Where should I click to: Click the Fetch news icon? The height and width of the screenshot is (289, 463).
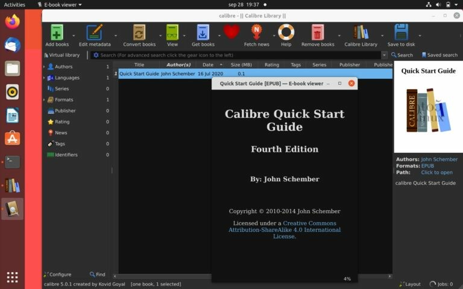(x=257, y=33)
